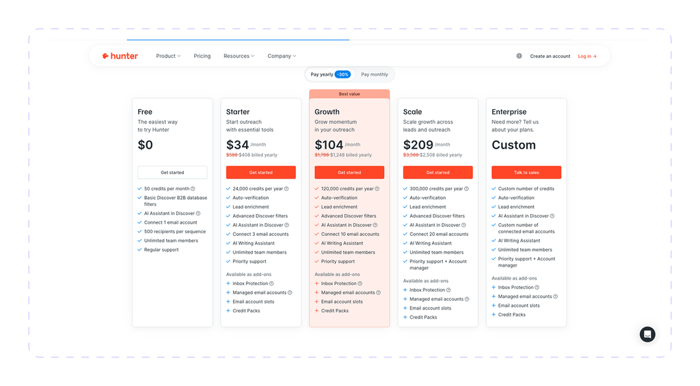Click Scale's Credit Packs add-on

(423, 317)
